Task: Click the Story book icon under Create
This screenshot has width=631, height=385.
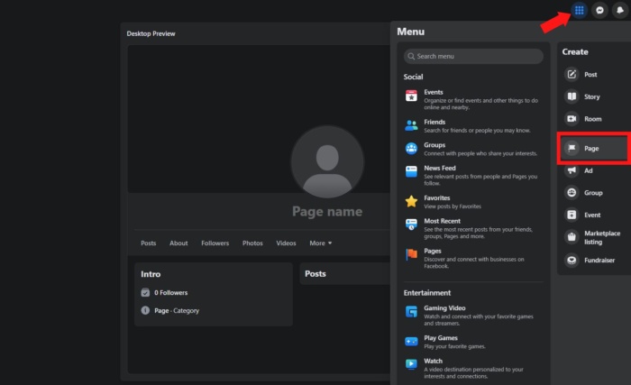Action: (x=572, y=96)
